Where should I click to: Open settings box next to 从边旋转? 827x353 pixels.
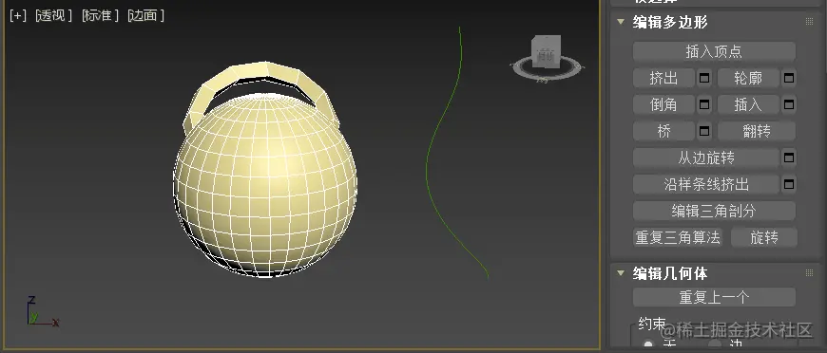(788, 158)
